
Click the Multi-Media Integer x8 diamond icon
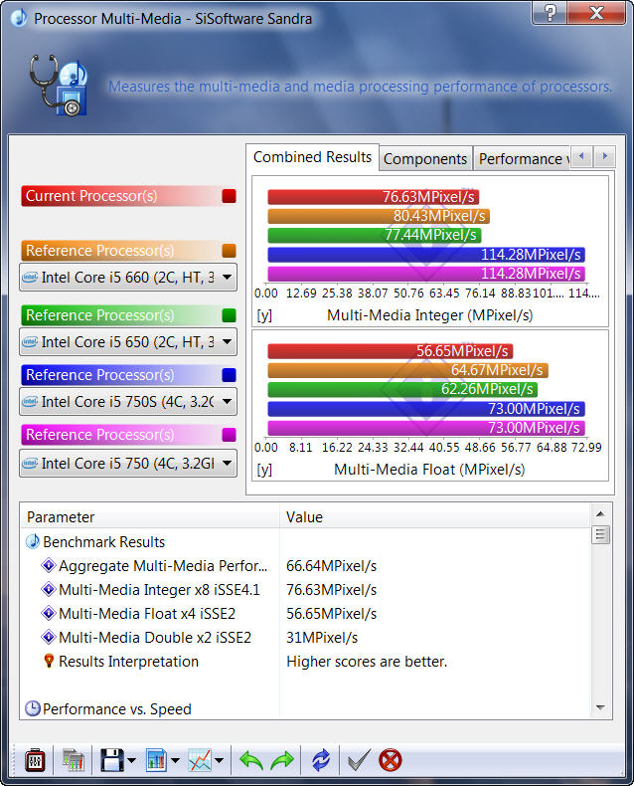point(49,589)
